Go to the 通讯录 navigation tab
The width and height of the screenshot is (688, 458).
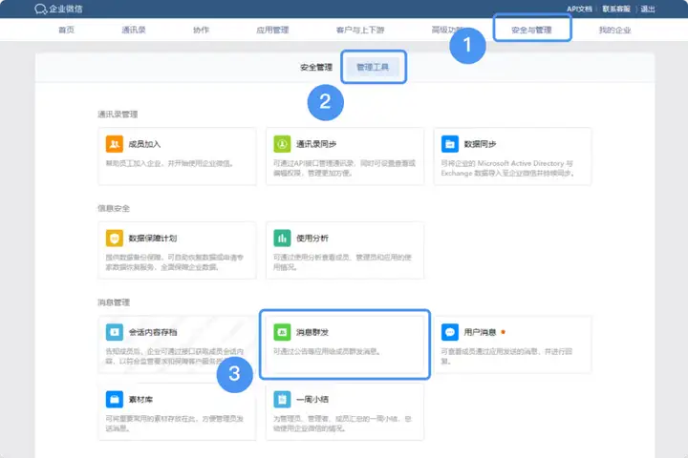135,31
